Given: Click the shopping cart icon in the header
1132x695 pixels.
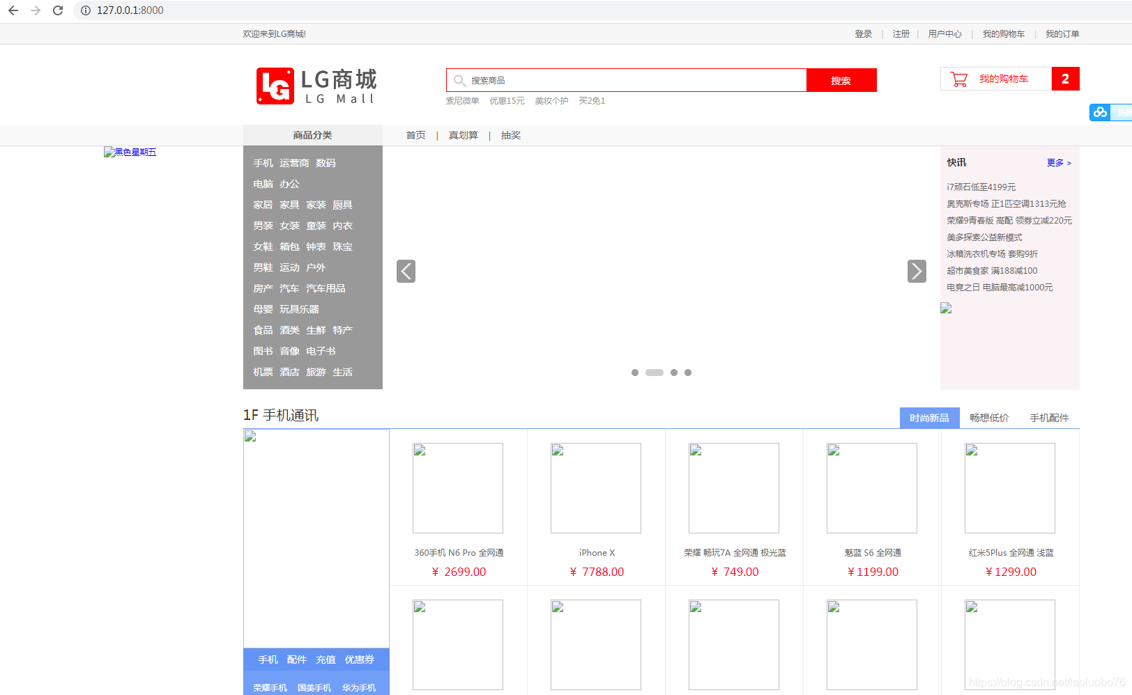Looking at the screenshot, I should tap(958, 79).
